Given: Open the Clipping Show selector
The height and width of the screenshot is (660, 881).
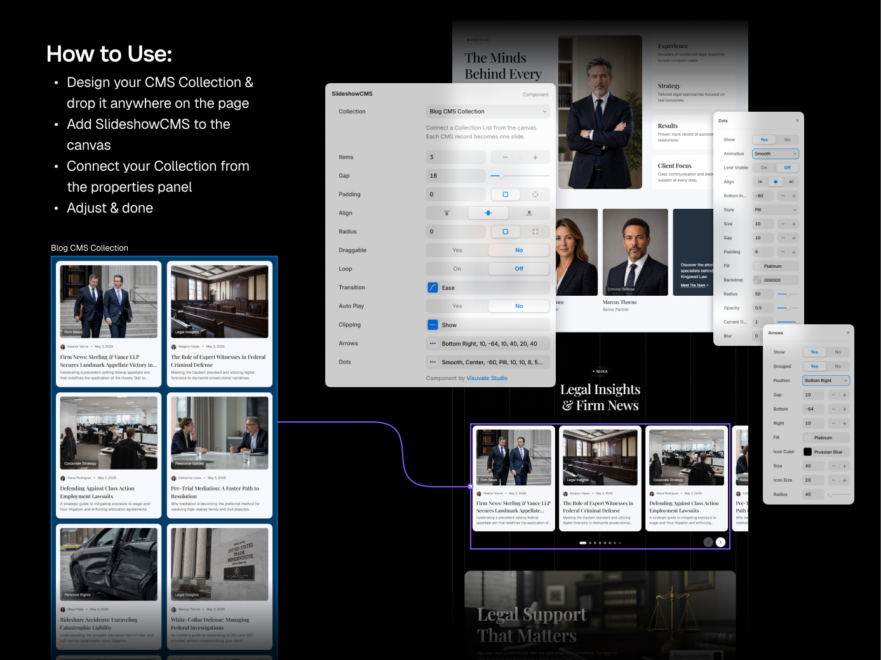Looking at the screenshot, I should click(488, 325).
